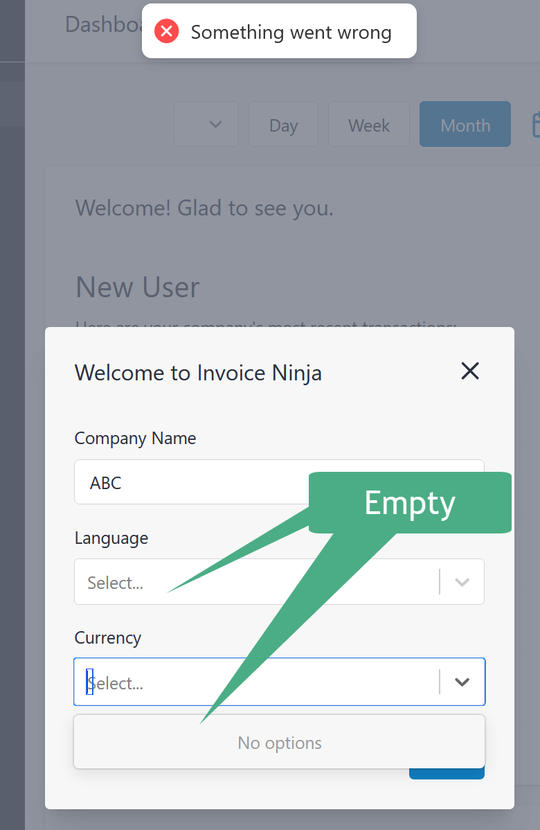This screenshot has width=540, height=830.
Task: Select the Month view button
Action: coord(465,125)
